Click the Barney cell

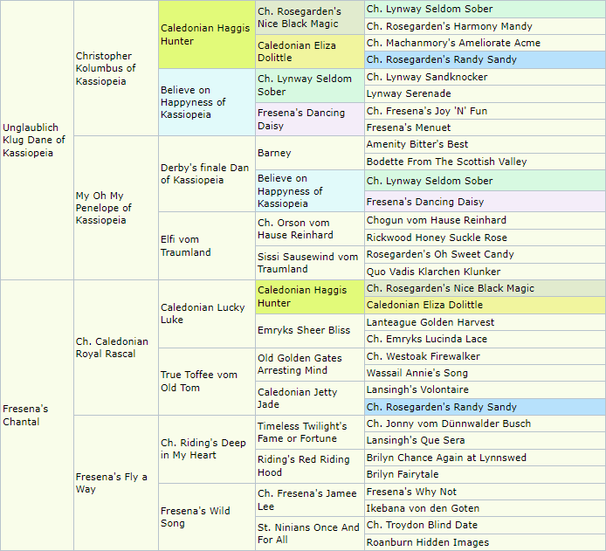[275, 153]
